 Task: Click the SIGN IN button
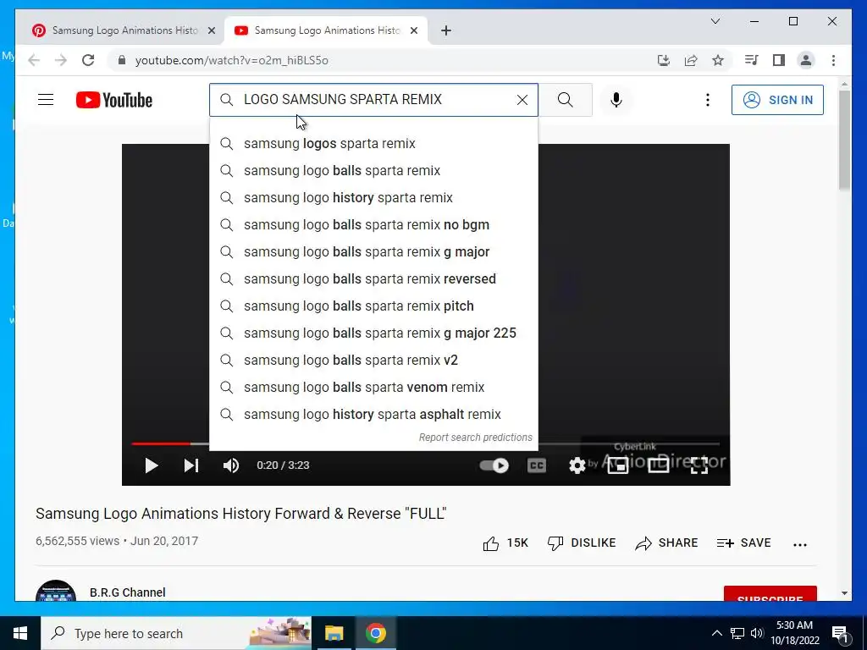(777, 100)
